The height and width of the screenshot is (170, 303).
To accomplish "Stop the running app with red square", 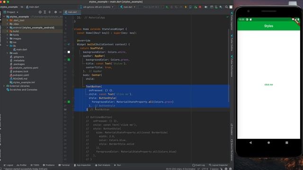I will (200, 7).
